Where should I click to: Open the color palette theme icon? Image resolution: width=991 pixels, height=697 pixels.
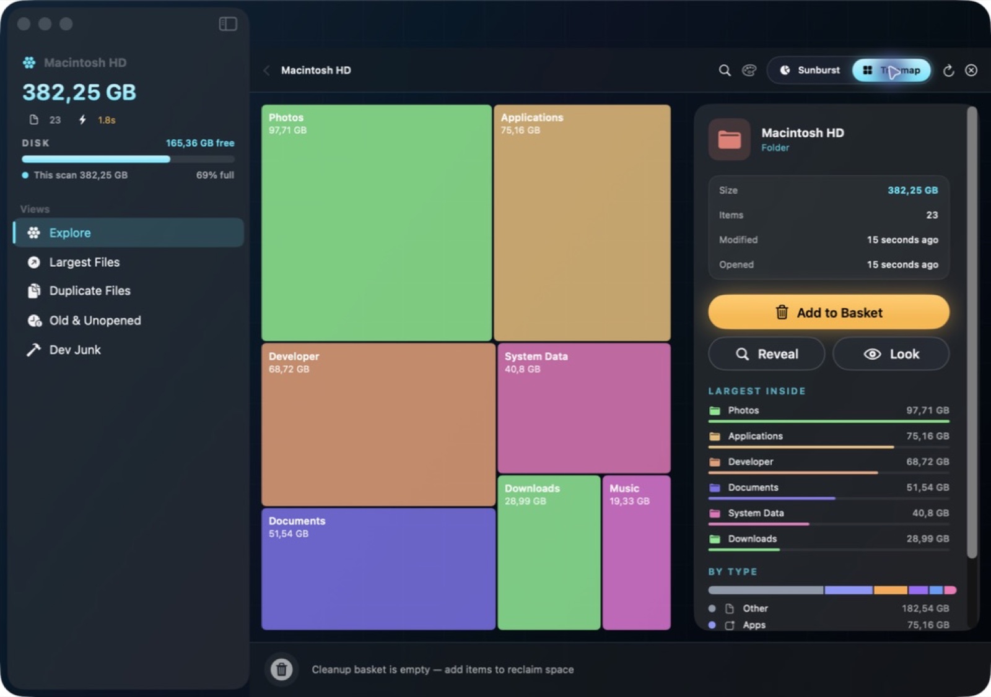(x=749, y=70)
